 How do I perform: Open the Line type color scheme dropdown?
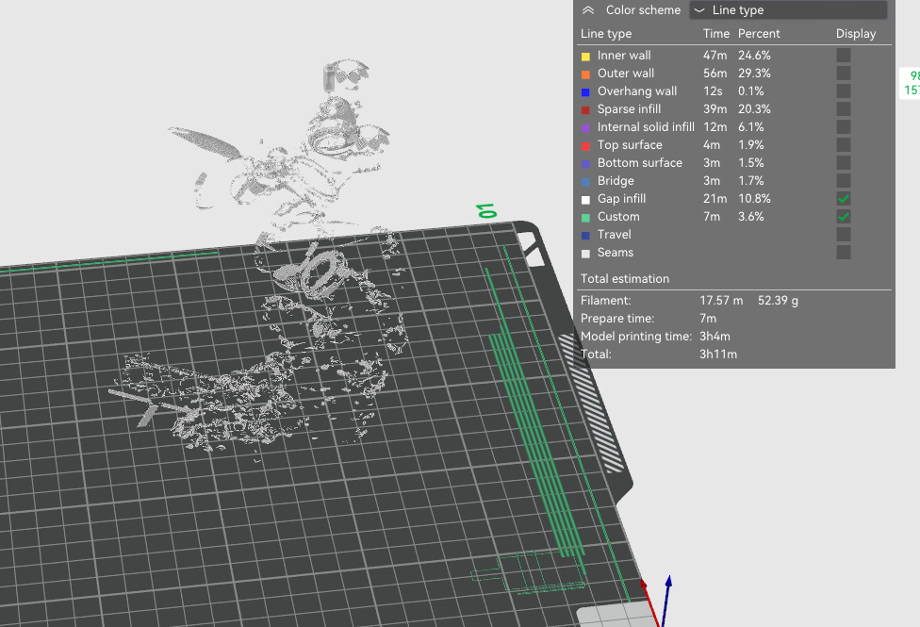(788, 9)
